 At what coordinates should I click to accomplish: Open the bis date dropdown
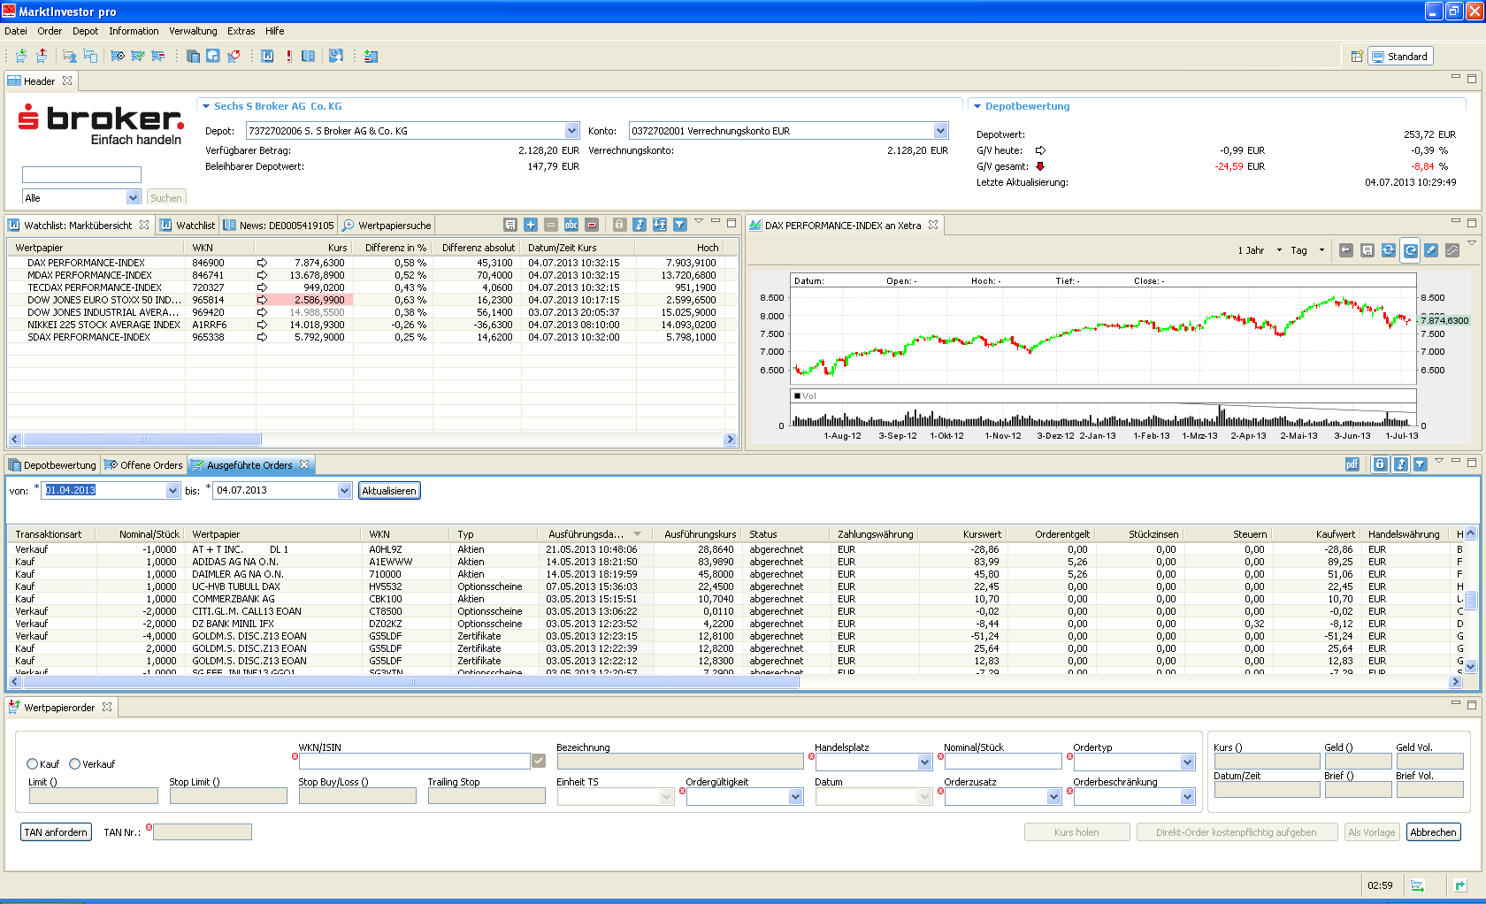[344, 491]
